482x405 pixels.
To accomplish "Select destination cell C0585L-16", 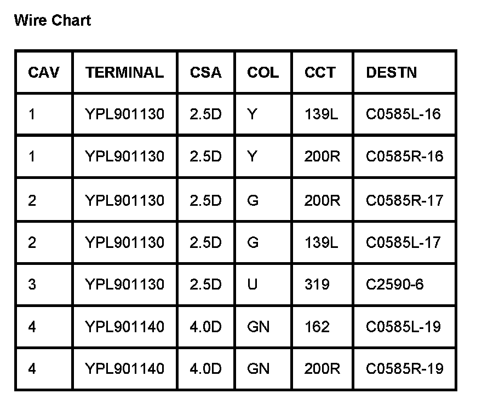I will point(403,114).
